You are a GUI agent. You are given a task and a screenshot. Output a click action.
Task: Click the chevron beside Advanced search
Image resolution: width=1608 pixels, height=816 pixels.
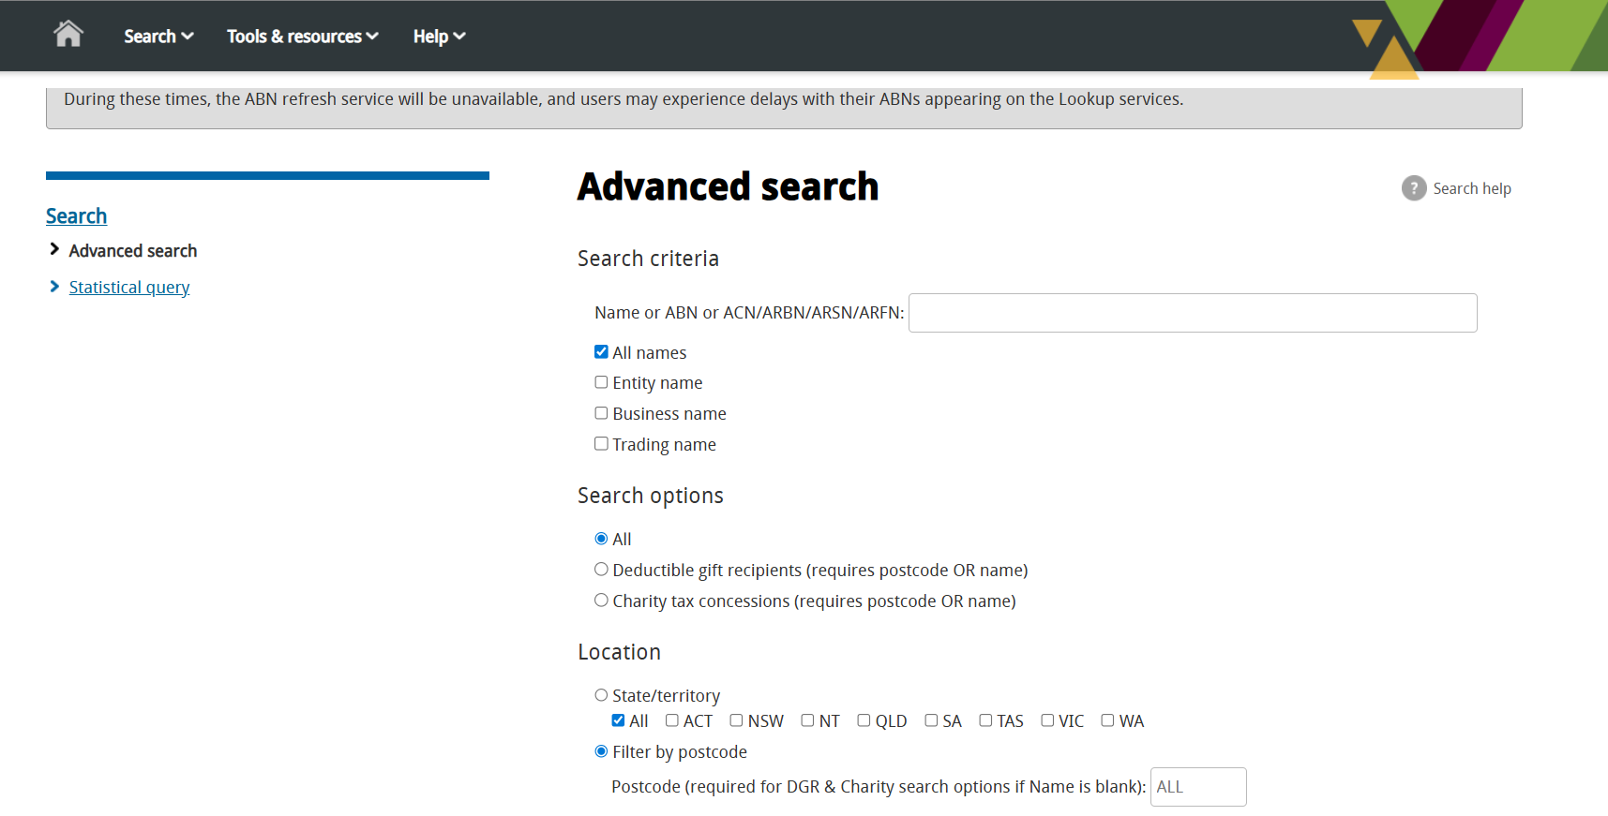click(54, 249)
